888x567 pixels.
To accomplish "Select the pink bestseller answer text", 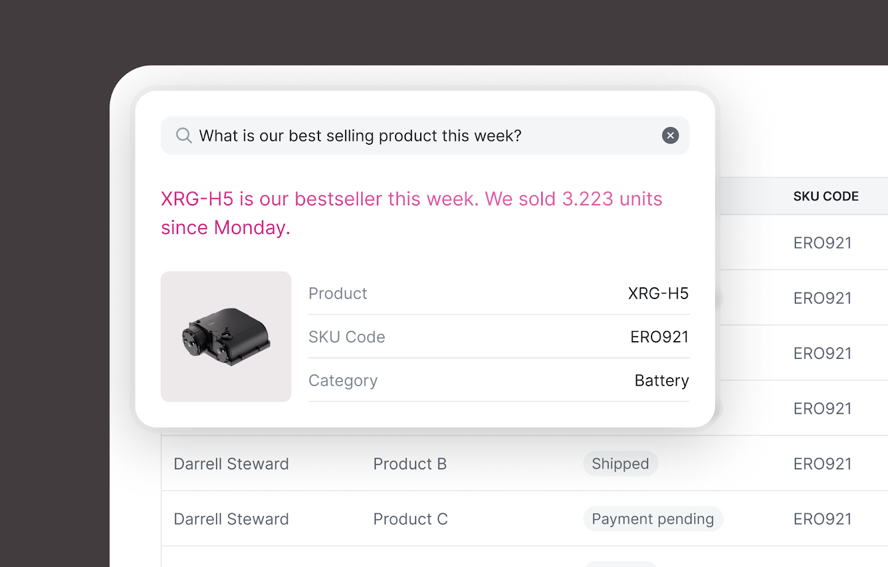I will [411, 213].
